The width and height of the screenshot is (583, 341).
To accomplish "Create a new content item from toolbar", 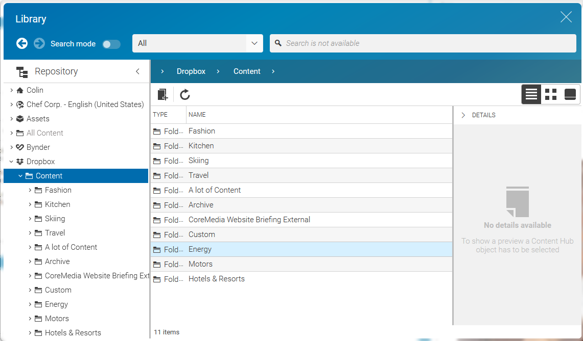I will (162, 94).
